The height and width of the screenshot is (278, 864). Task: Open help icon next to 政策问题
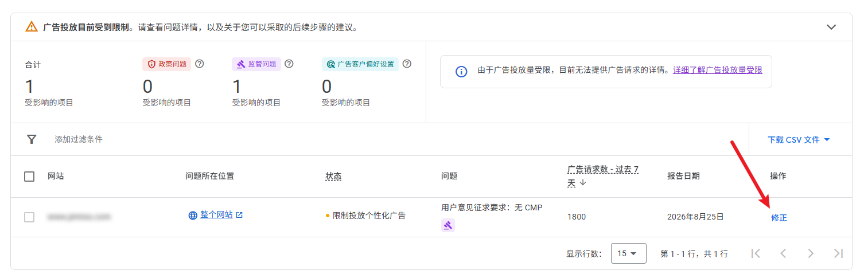click(200, 64)
